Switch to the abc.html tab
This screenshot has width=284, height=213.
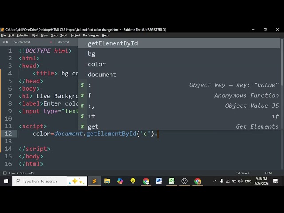click(x=63, y=42)
